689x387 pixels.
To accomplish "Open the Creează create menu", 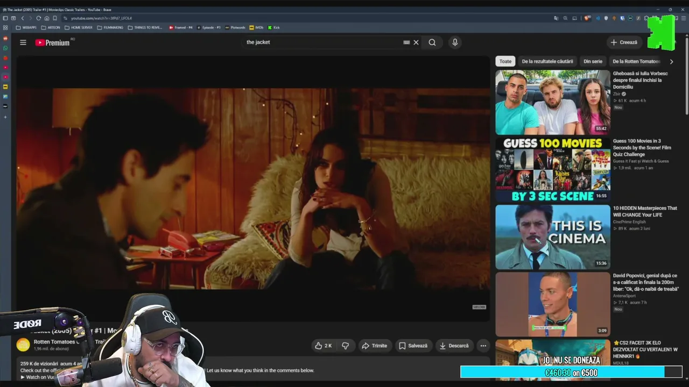I will (624, 42).
